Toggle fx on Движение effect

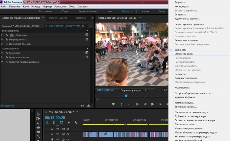(7, 35)
